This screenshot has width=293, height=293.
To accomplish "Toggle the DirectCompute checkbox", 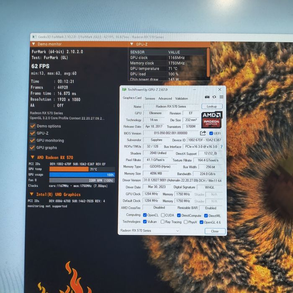I will (179, 216).
